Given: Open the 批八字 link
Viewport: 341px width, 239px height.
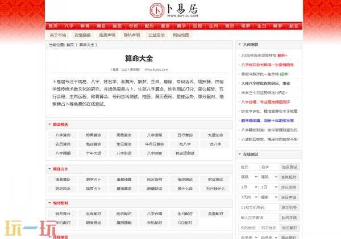Looking at the screenshot, I should coord(185,144).
